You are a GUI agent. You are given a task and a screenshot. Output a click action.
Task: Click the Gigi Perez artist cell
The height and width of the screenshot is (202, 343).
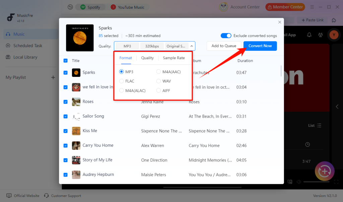click(x=150, y=116)
